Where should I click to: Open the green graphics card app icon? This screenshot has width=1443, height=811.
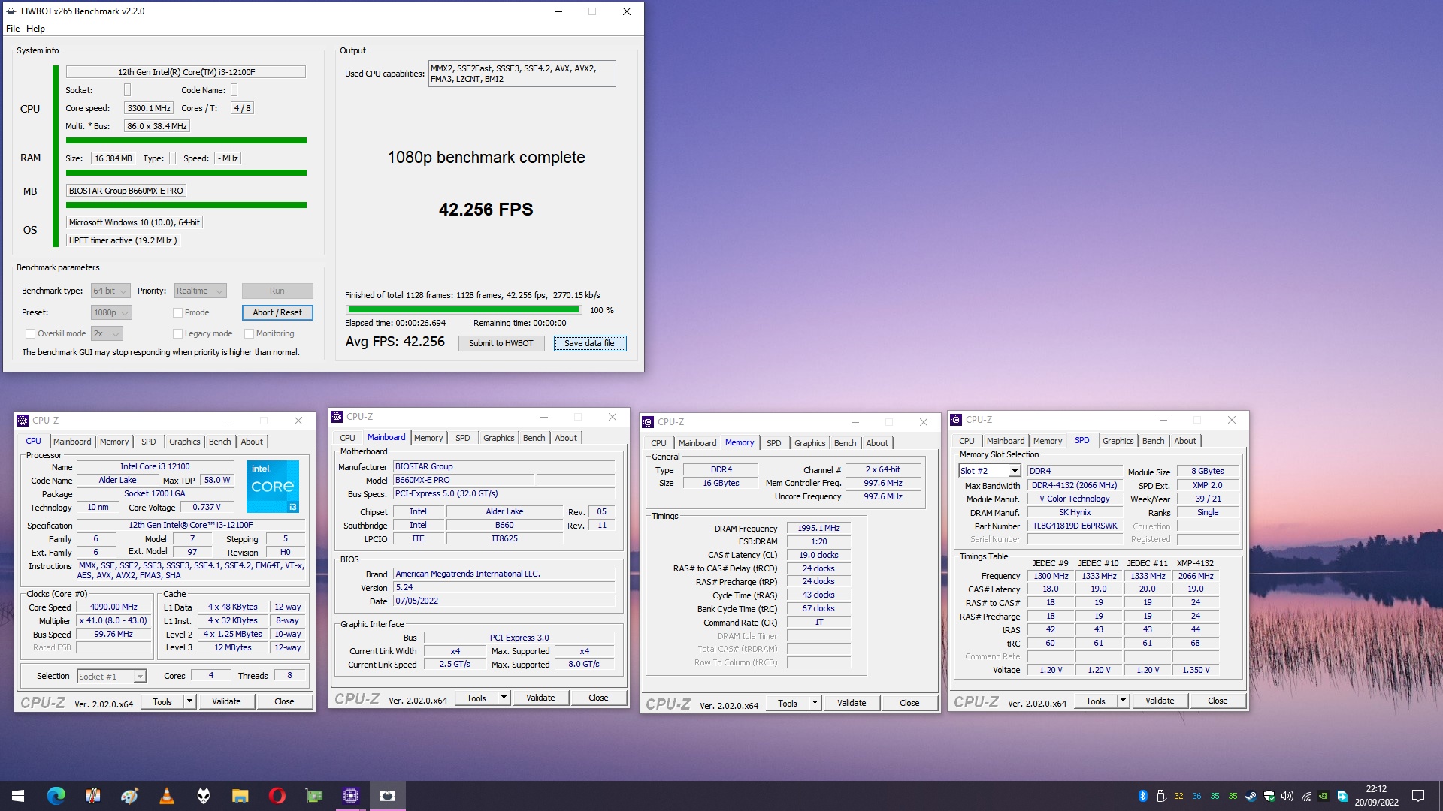coord(313,796)
